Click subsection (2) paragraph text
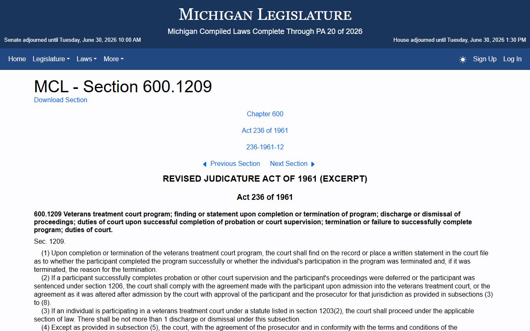The width and height of the screenshot is (530, 331). [x=263, y=290]
